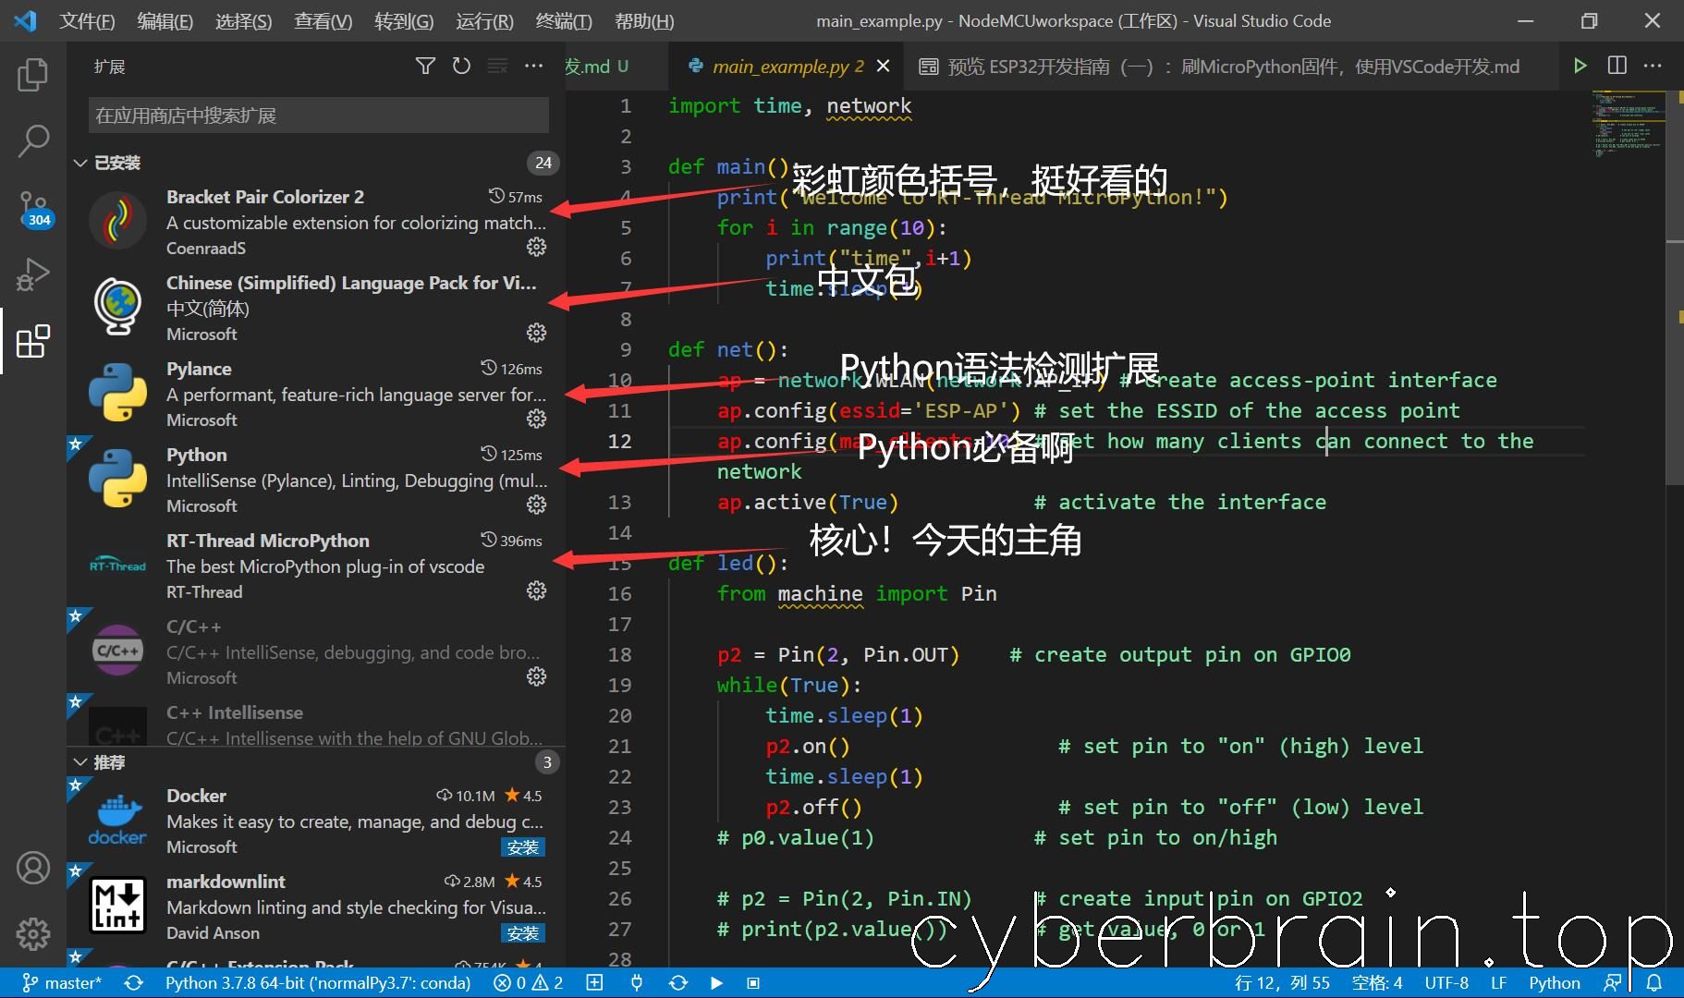1684x998 pixels.
Task: Click the status bar play run icon
Action: pyautogui.click(x=716, y=982)
